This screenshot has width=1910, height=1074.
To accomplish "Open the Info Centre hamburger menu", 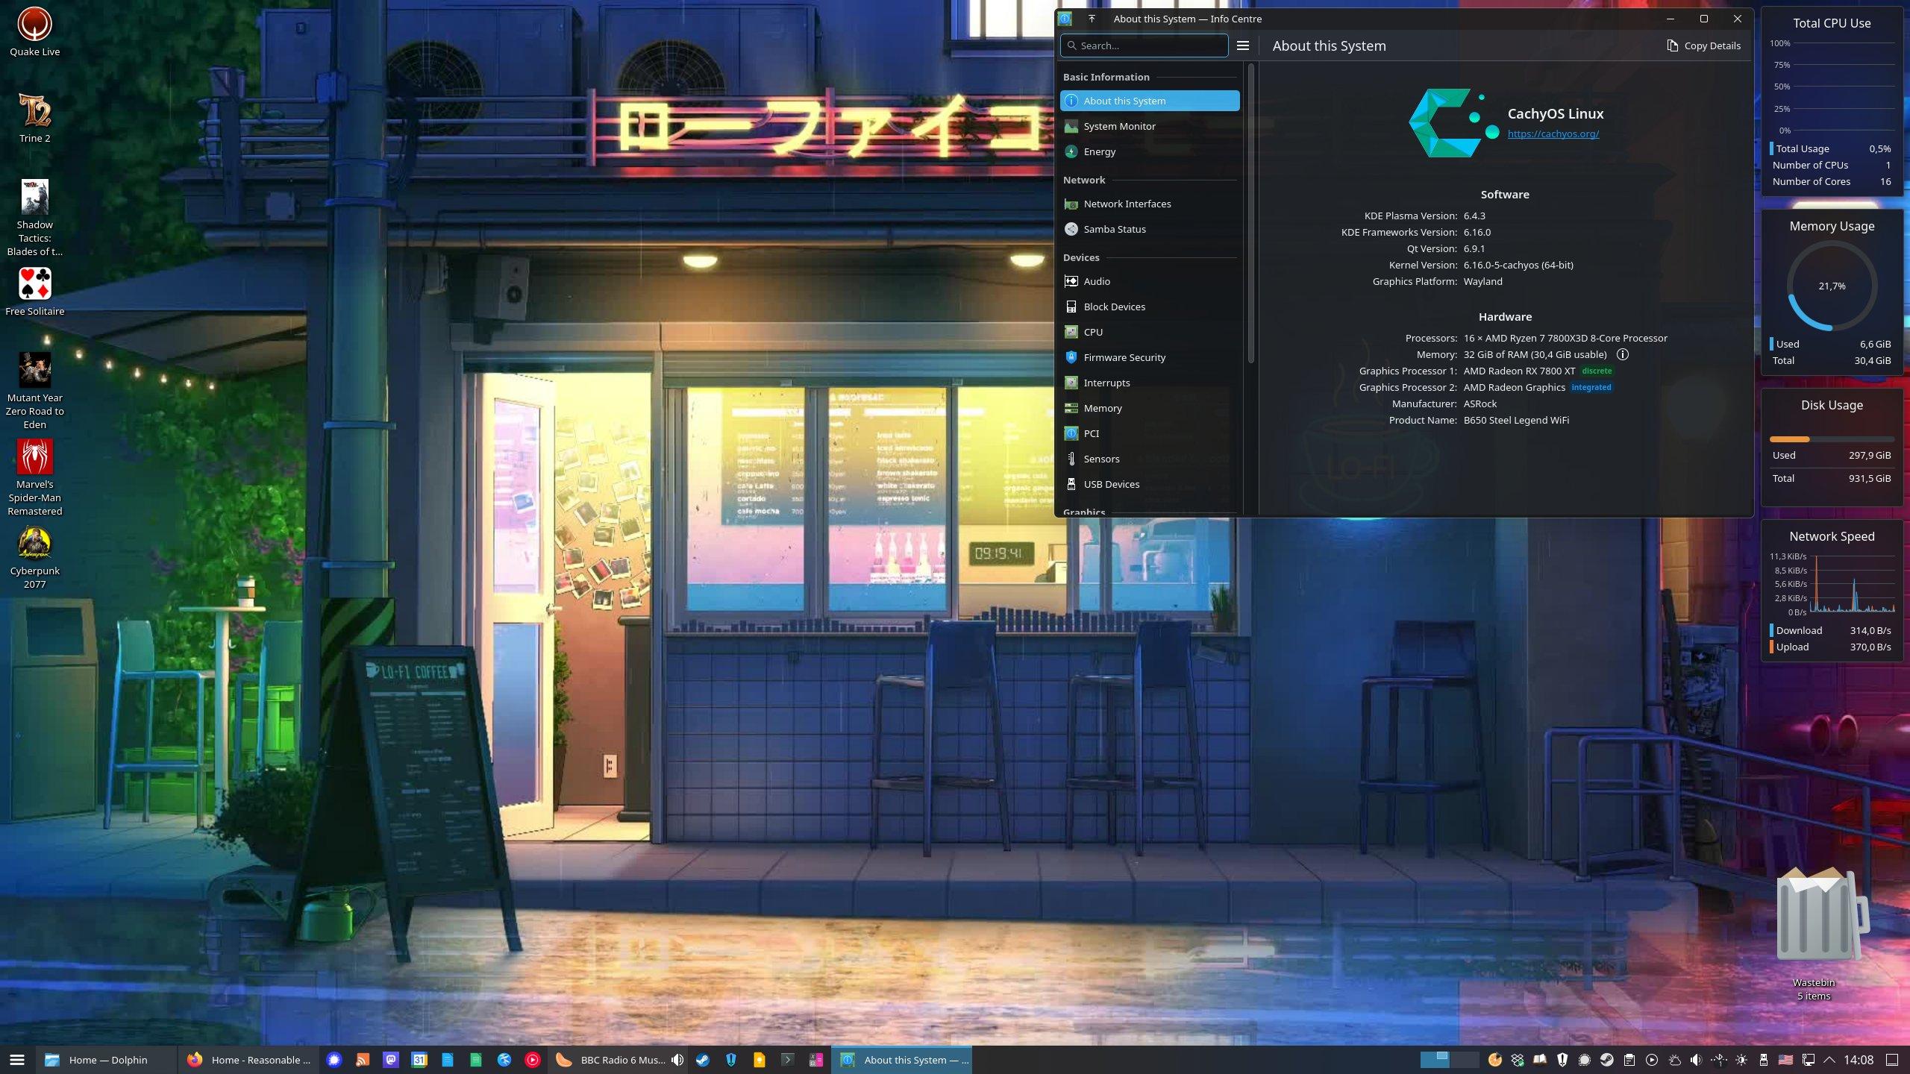I will (x=1243, y=45).
